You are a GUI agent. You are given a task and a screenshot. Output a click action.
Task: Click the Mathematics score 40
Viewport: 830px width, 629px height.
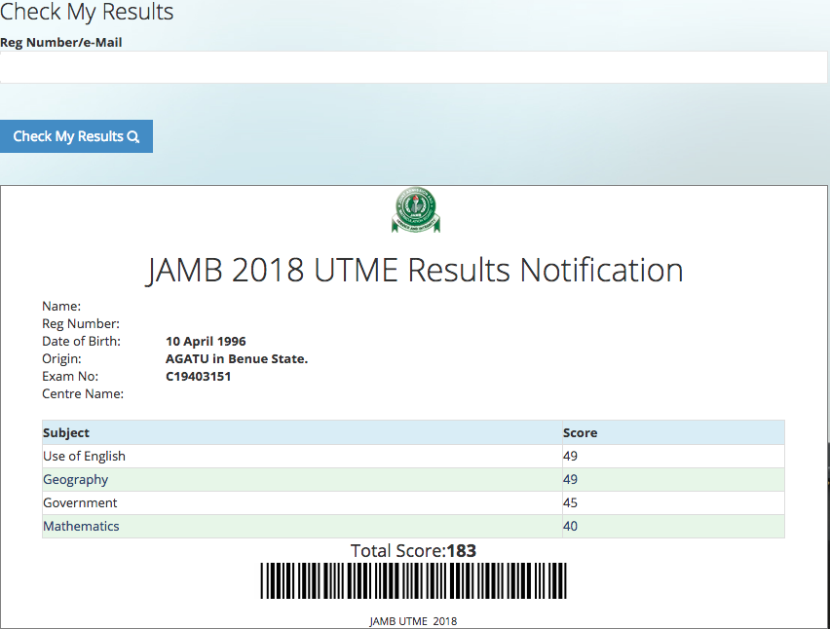tap(673, 526)
